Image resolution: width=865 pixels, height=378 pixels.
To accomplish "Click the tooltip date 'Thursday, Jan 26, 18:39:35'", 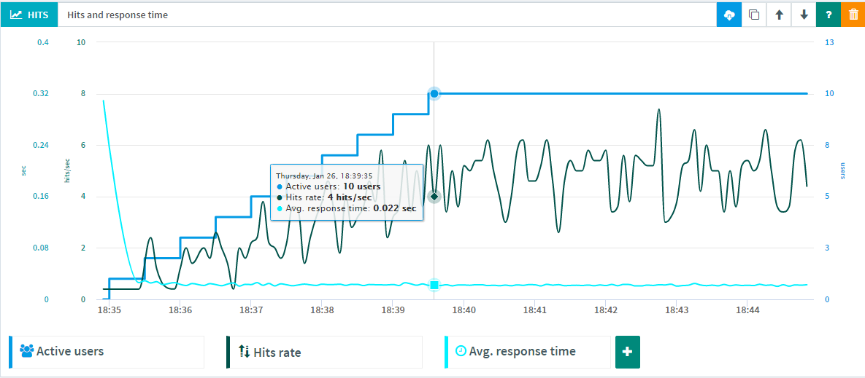I will pos(324,176).
